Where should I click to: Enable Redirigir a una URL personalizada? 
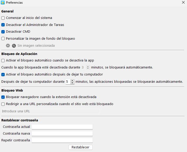(x=3, y=104)
